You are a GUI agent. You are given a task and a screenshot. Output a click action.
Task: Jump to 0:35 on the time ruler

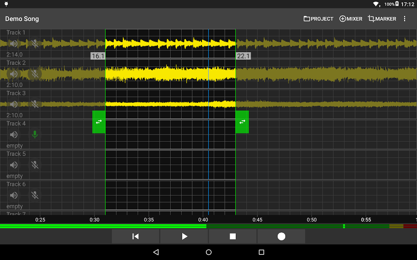pos(149,220)
